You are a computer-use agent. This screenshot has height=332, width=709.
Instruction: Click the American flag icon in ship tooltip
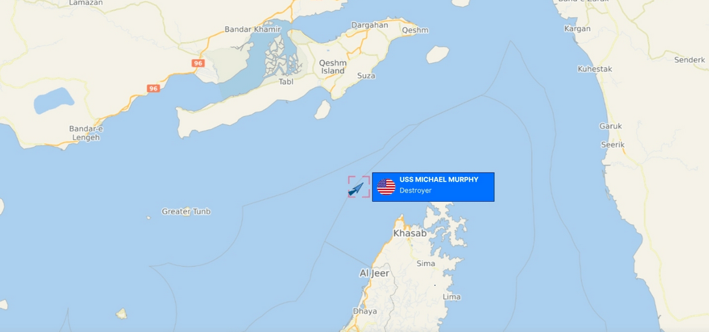tap(386, 187)
